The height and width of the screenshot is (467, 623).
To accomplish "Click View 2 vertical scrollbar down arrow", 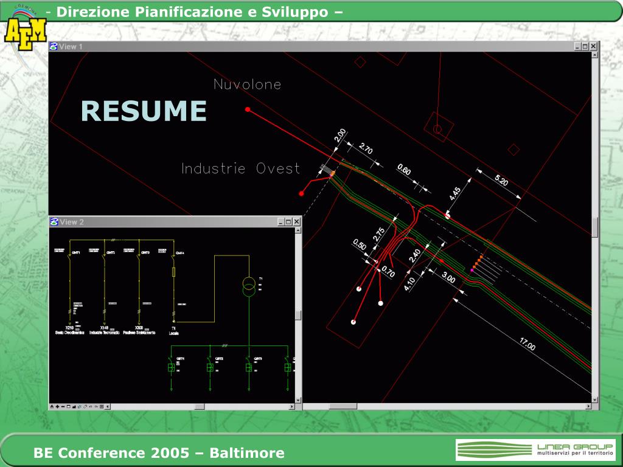I will click(298, 400).
